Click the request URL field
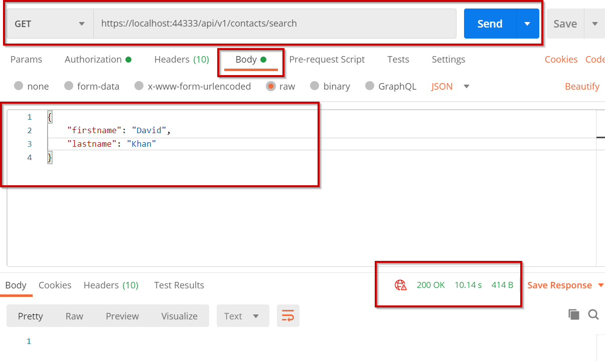Screen dimensions: 605x361 tap(274, 24)
